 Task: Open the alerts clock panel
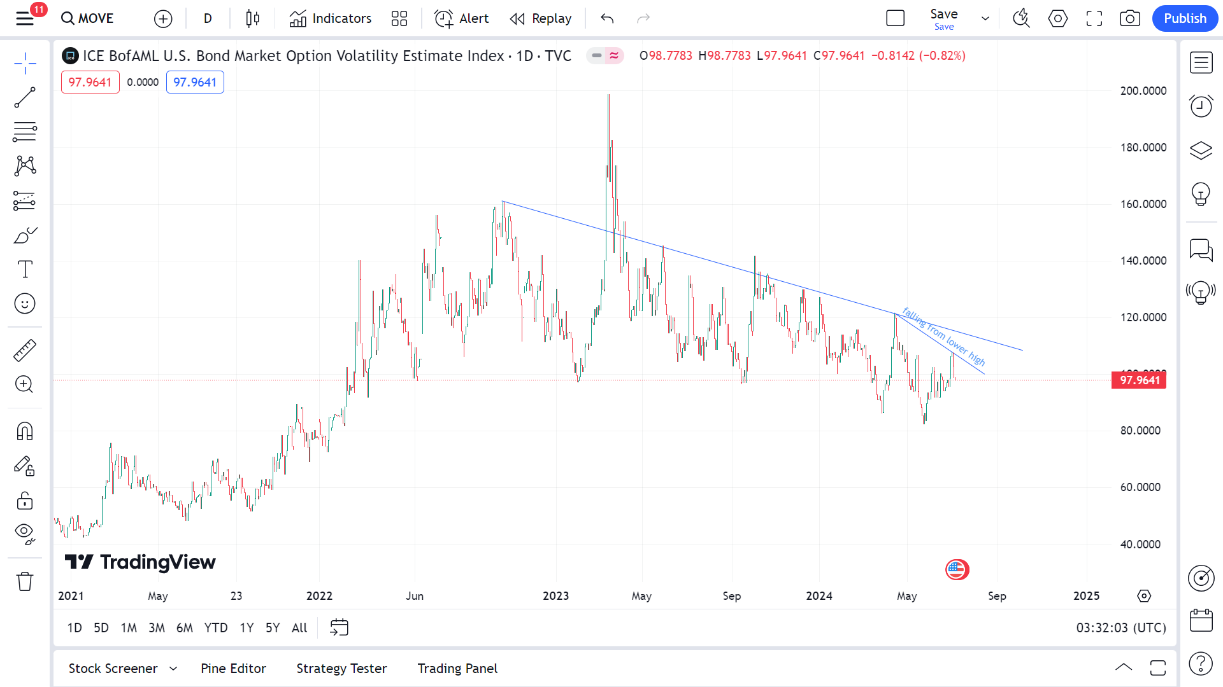click(1201, 106)
